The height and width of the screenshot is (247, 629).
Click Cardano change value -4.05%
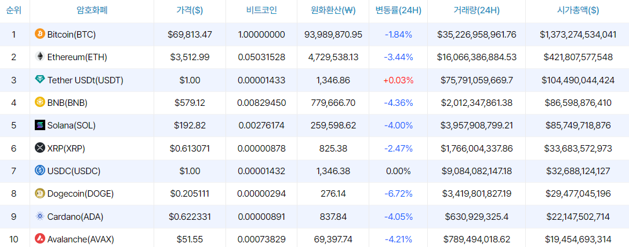pyautogui.click(x=398, y=216)
